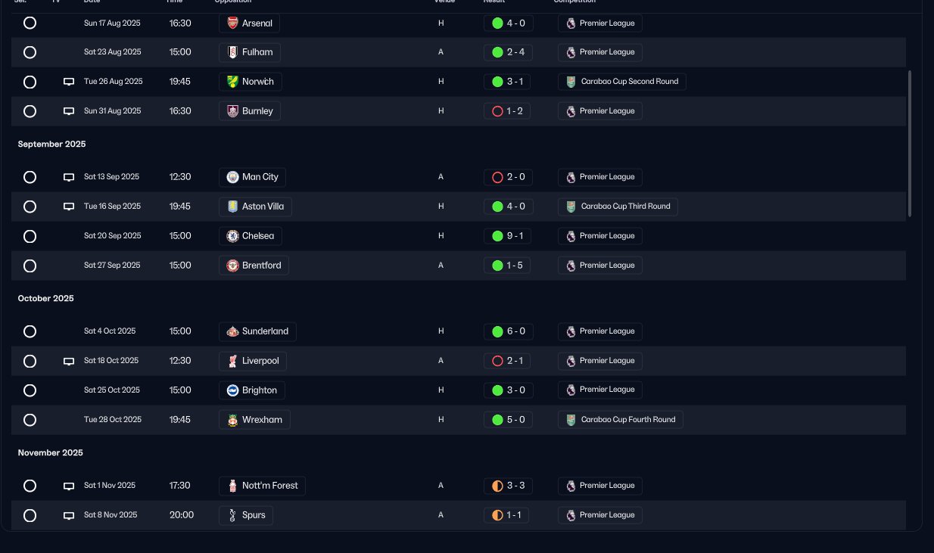934x553 pixels.
Task: Click the Sunderland club badge
Action: tap(232, 331)
